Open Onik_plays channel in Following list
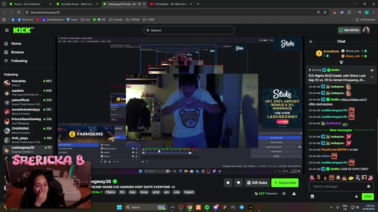Image resolution: width=378 pixels, height=212 pixels. tap(28, 140)
